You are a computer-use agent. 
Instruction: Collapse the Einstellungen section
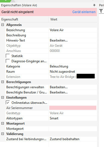click(3, 98)
